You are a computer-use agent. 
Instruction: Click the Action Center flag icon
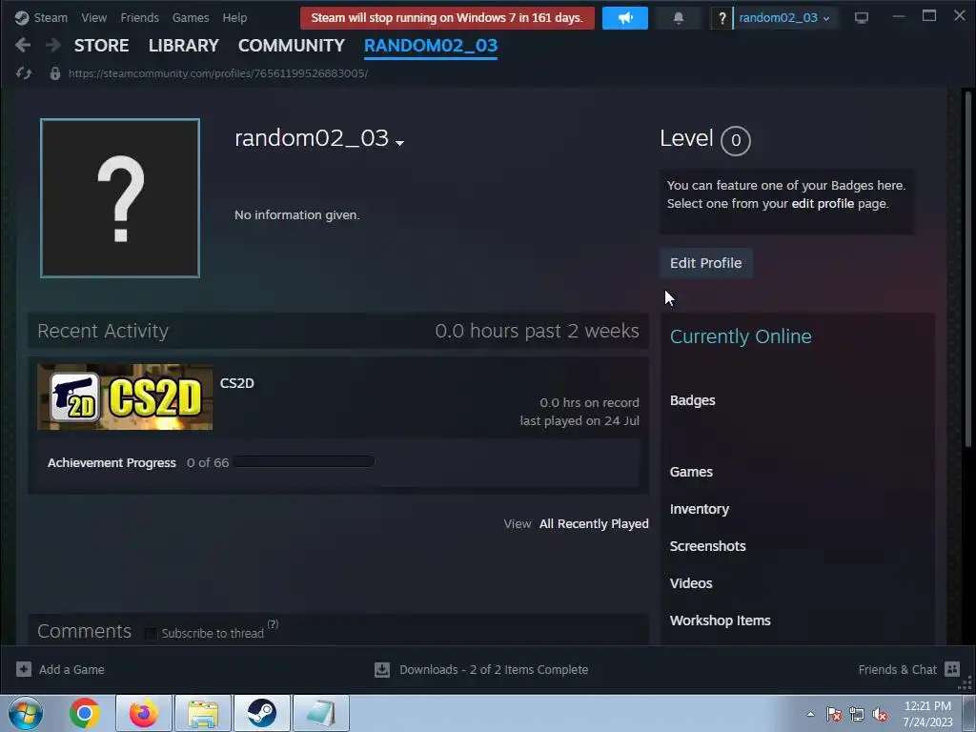[834, 714]
